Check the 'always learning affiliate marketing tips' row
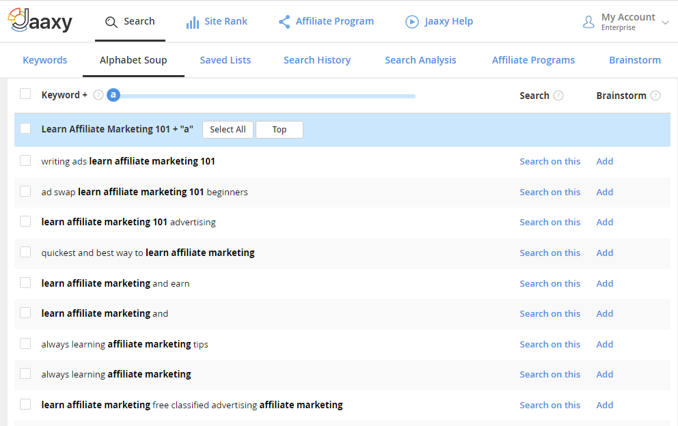678x426 pixels. 25,344
